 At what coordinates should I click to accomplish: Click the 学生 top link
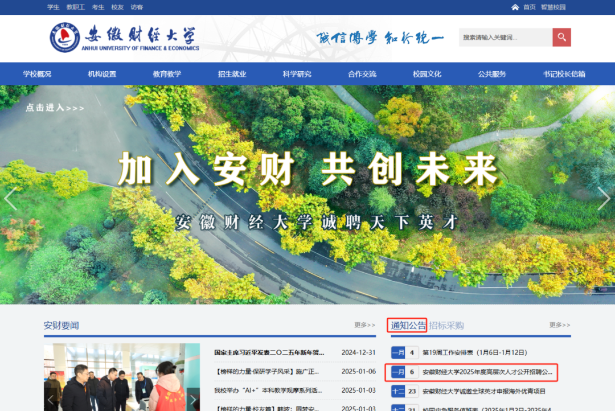click(x=54, y=7)
